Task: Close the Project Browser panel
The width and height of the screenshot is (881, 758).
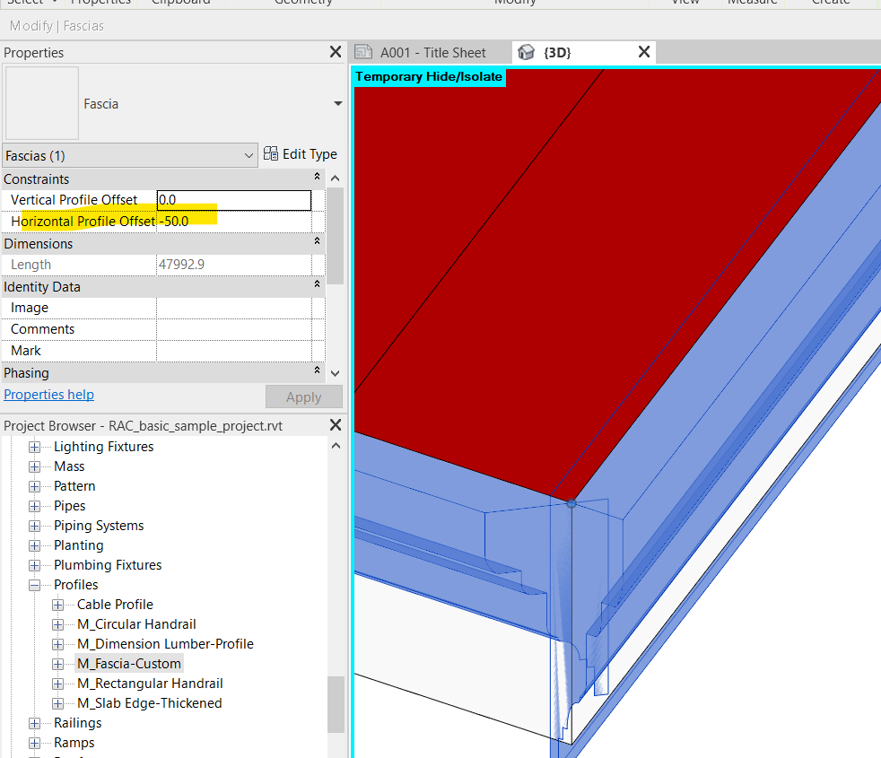Action: pyautogui.click(x=335, y=425)
